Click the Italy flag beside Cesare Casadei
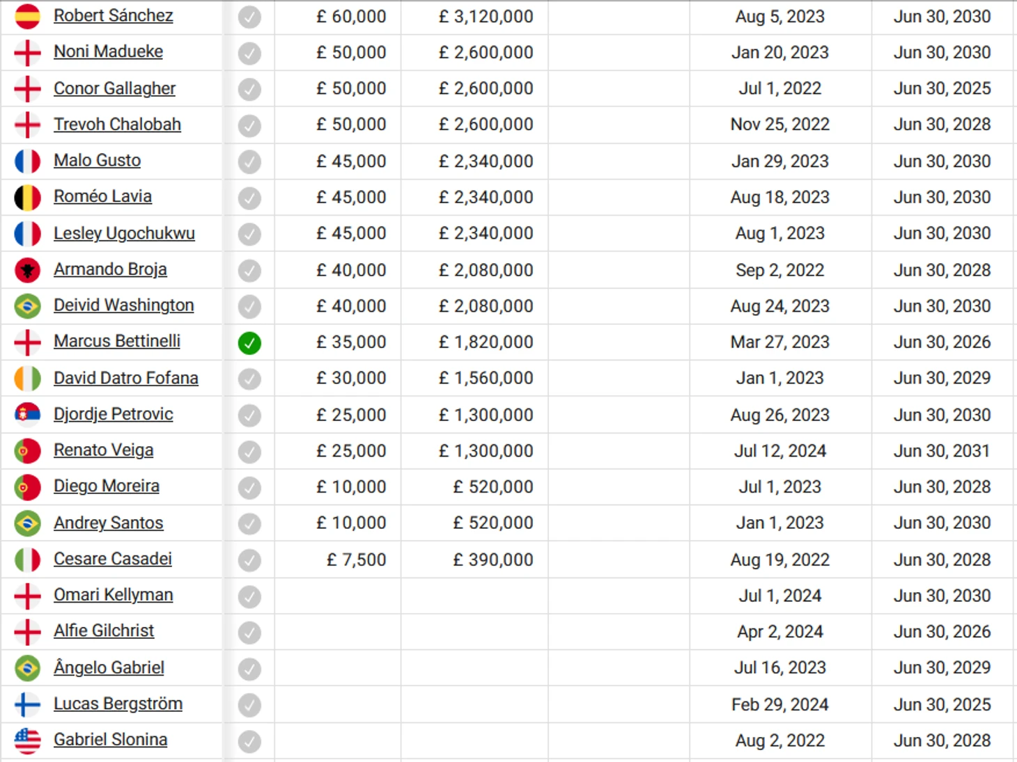1017x762 pixels. point(27,559)
